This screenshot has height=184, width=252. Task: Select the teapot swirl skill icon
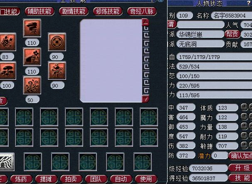pos(57,71)
